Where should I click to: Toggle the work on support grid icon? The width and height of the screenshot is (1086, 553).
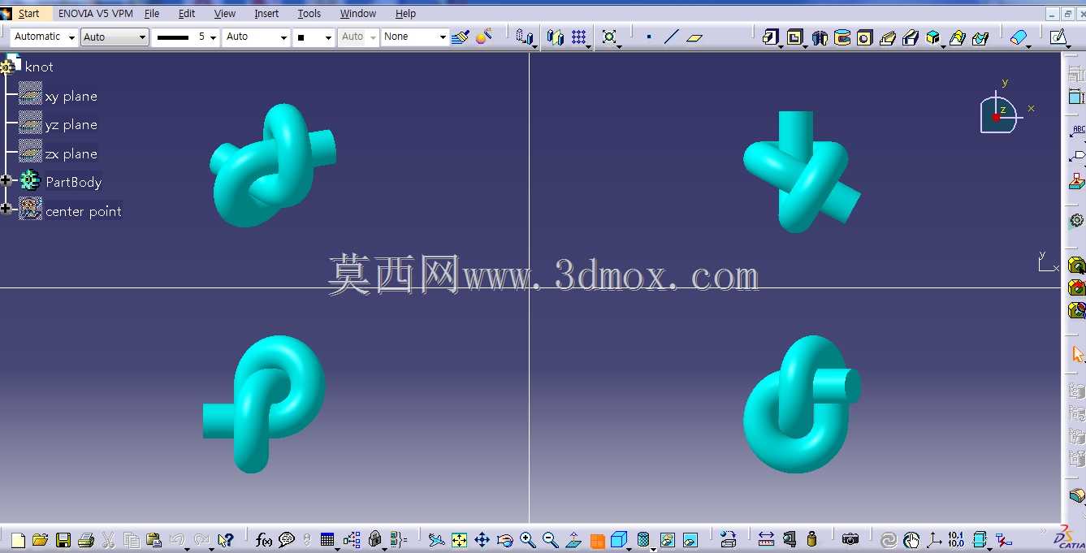click(x=578, y=37)
